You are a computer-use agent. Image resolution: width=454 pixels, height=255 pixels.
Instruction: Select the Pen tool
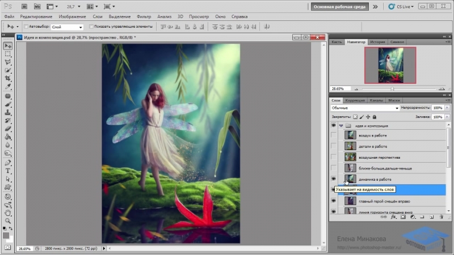[8, 163]
